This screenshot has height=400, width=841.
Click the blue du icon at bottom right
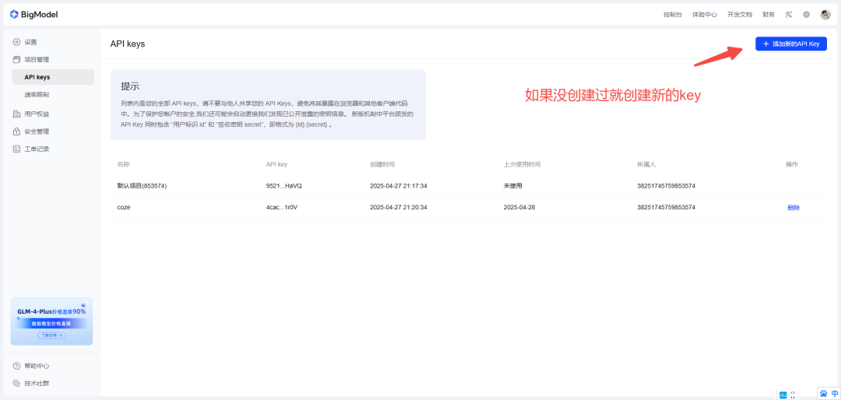(783, 395)
